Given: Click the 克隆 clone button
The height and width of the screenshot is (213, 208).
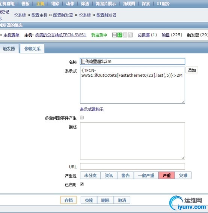Looking at the screenshot, I should pos(89,200).
